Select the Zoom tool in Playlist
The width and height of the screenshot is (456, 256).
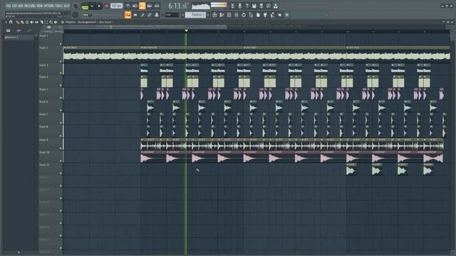click(x=51, y=22)
